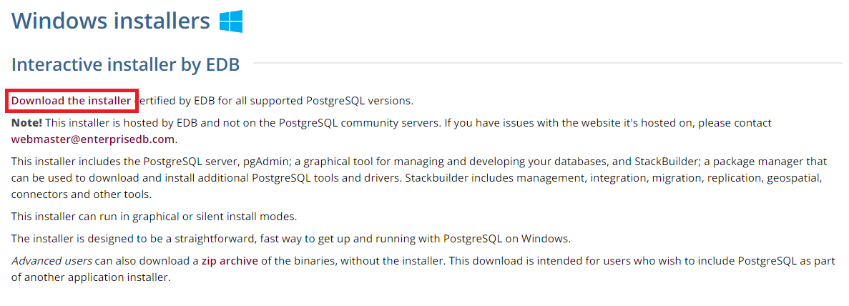Screen dimensions: 849x306
Task: Click the bold "Note!" text
Action: point(26,123)
